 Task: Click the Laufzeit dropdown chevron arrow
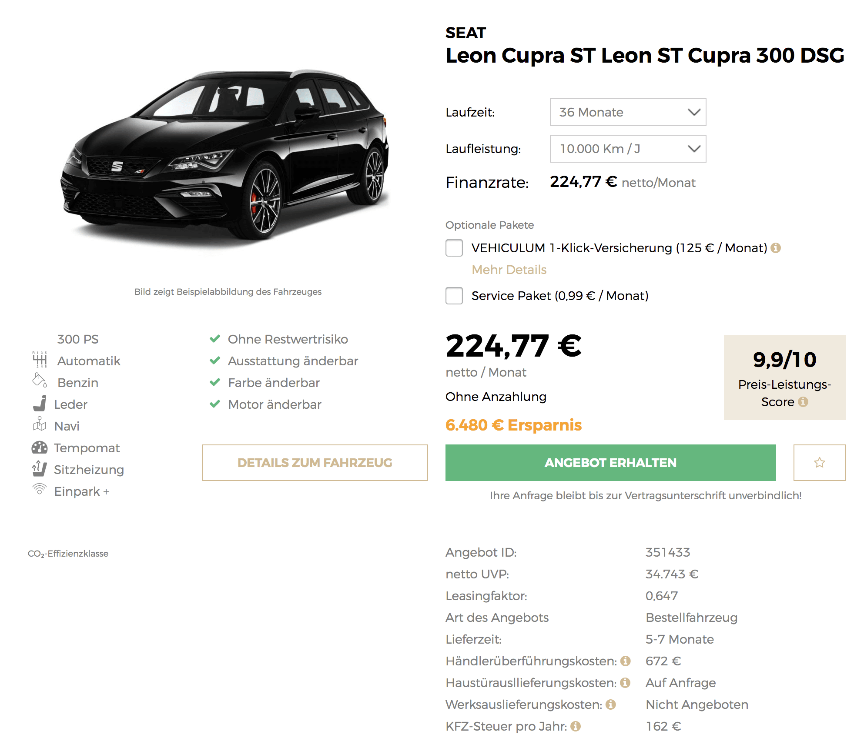pyautogui.click(x=694, y=112)
